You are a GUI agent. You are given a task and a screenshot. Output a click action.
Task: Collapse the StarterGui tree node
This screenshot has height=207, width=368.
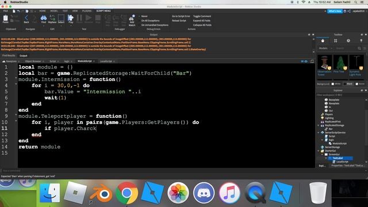[319, 151]
